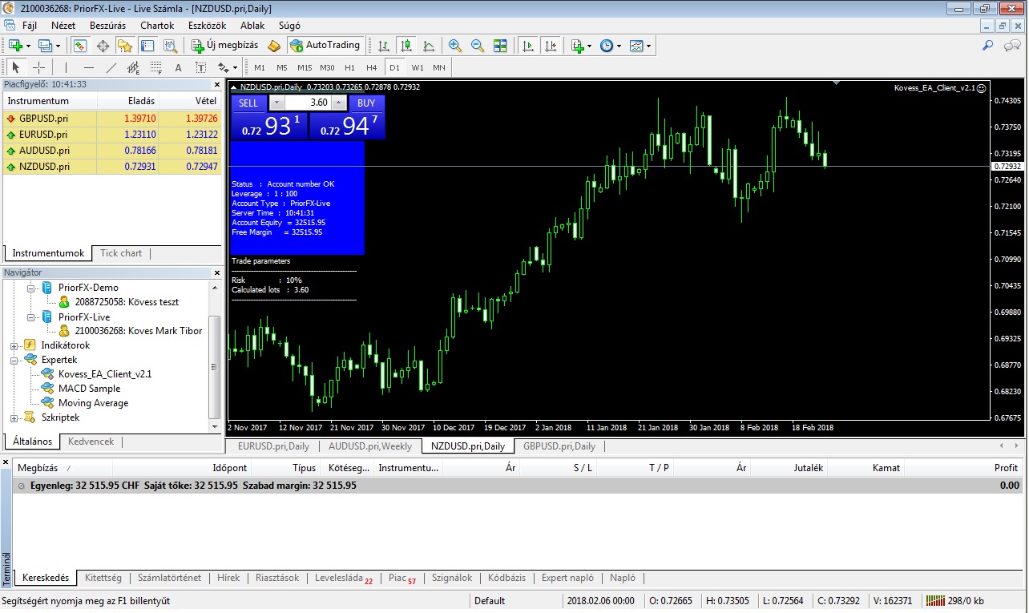Collapse the Expertek tree node
1029x613 pixels.
tap(14, 360)
